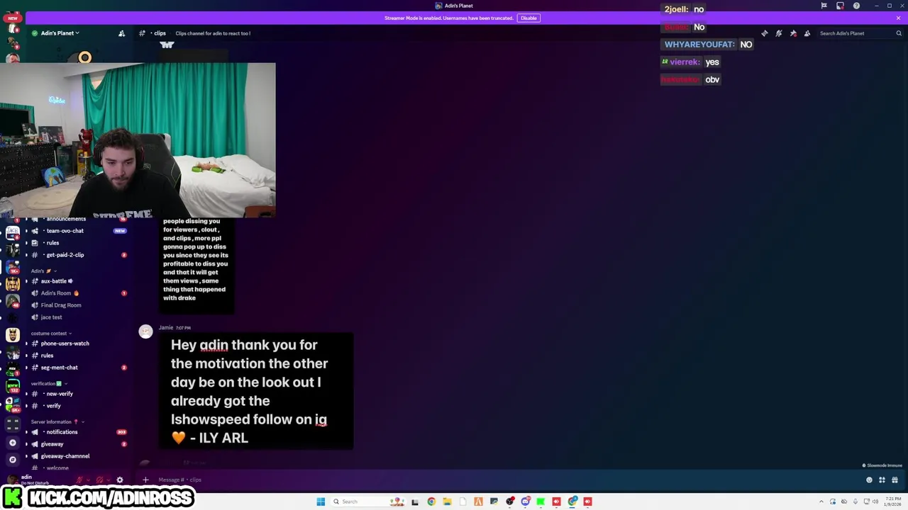
Task: Click the Jamie username in chat
Action: tap(166, 328)
